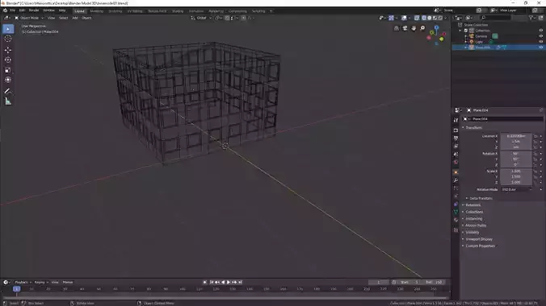Select the Scale tool
Image resolution: width=546 pixels, height=306 pixels.
8,70
